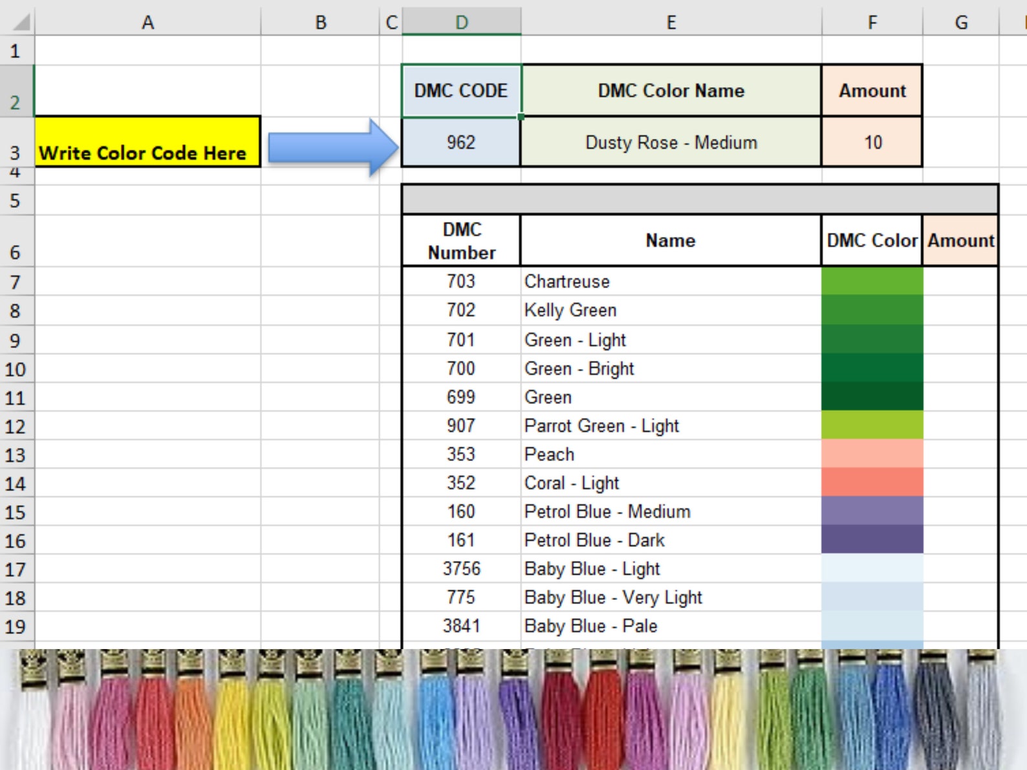Click the 'Peach' name cell
The image size is (1027, 770).
(671, 454)
